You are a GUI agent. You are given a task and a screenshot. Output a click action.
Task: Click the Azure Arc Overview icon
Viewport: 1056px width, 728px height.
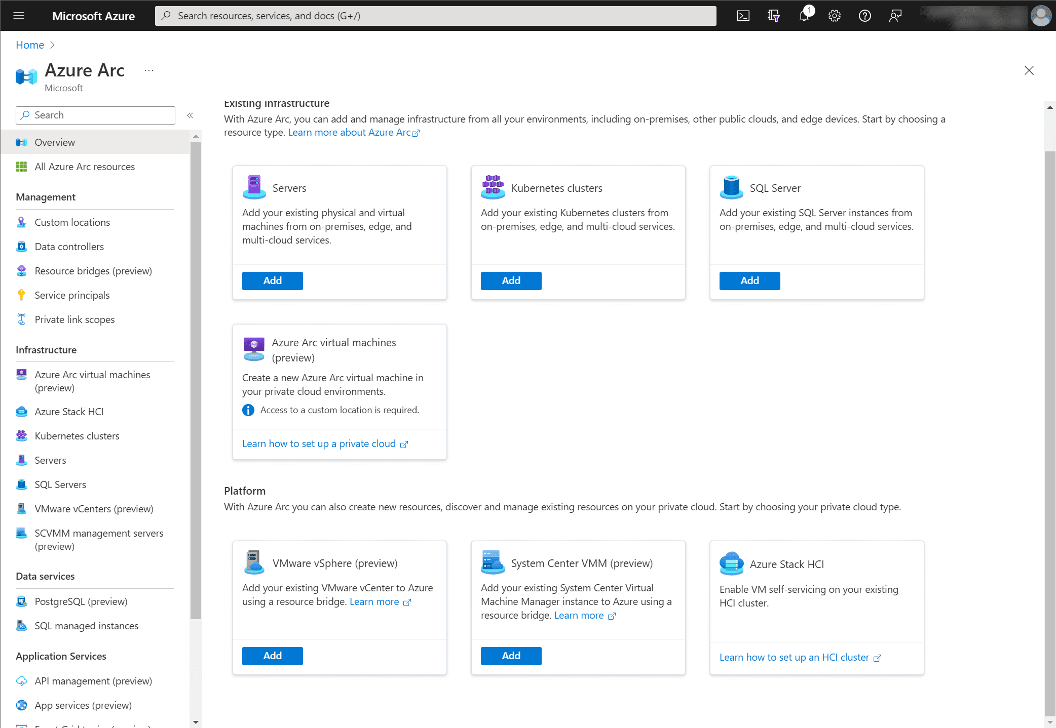point(22,142)
